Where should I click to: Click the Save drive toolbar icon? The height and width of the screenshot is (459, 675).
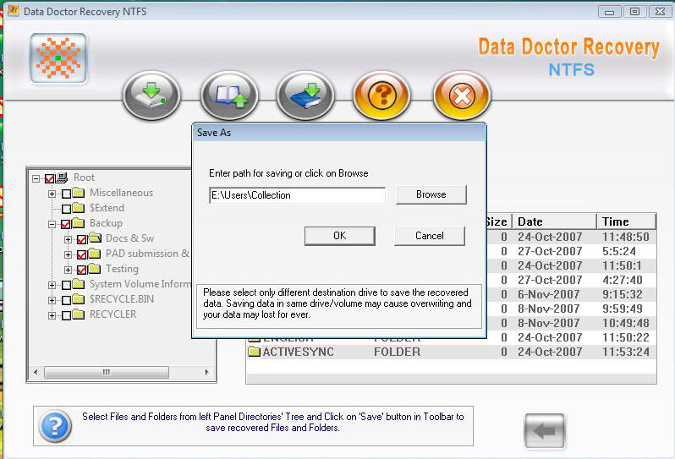(x=151, y=96)
